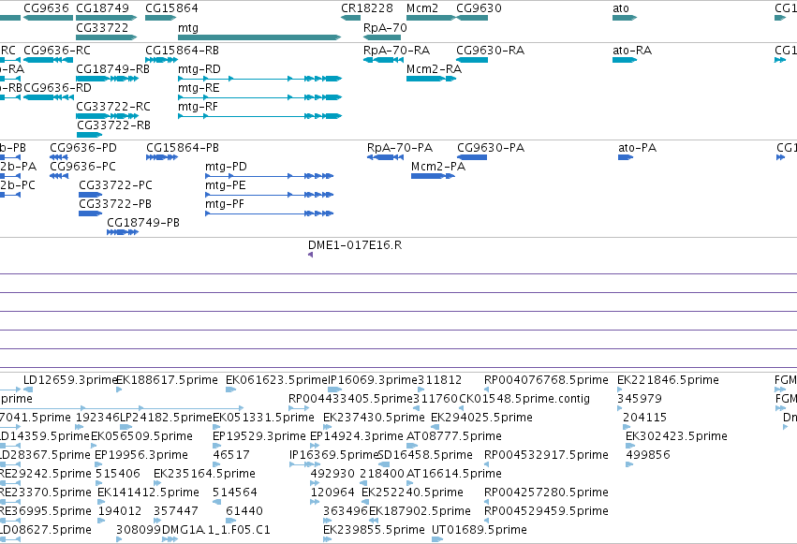Image resolution: width=797 pixels, height=544 pixels.
Task: Select the mtg gene feature bar
Action: point(259,37)
